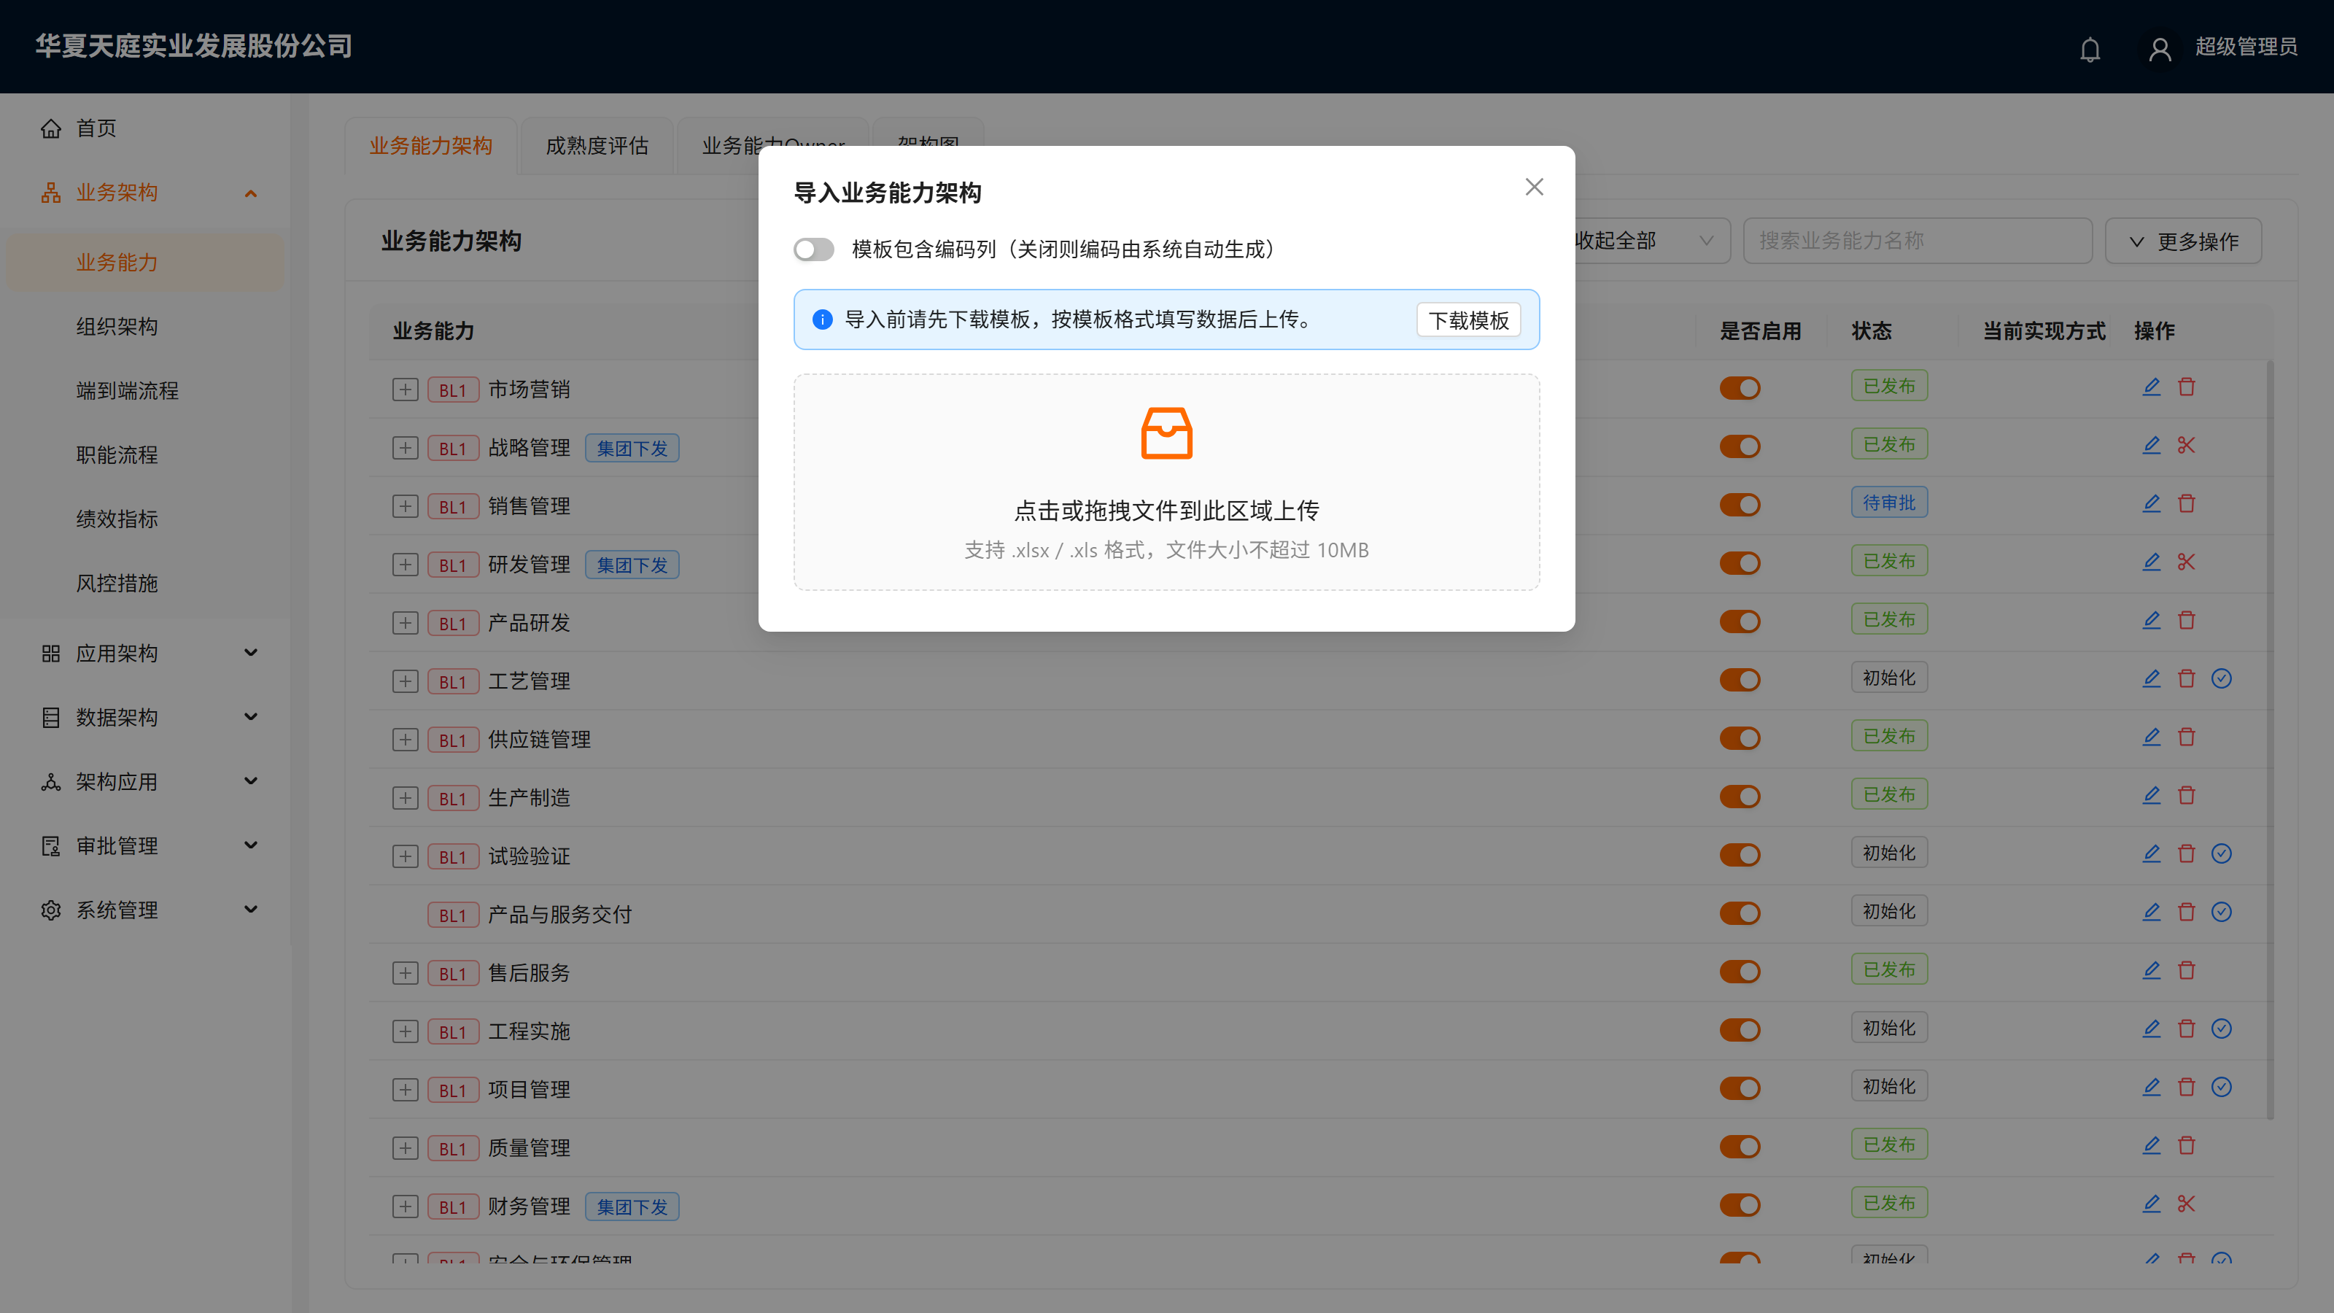Toggle template includes code column switch

[814, 249]
